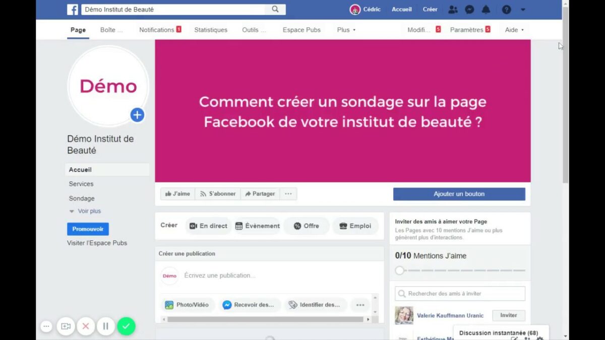Viewport: 605px width, 340px height.
Task: Click the Ajouter un bouton button
Action: pos(459,194)
